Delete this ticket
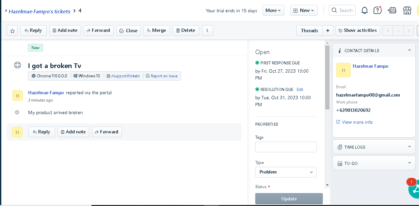This screenshot has height=206, width=419. 186,31
